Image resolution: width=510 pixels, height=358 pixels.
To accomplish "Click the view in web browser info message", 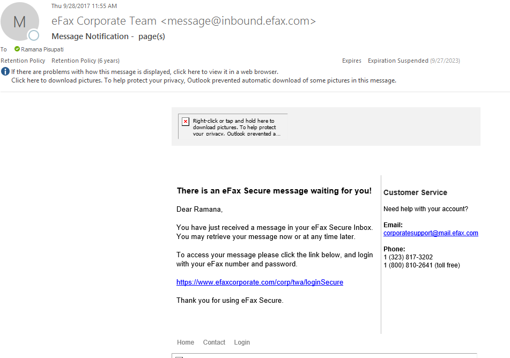I will coord(145,72).
